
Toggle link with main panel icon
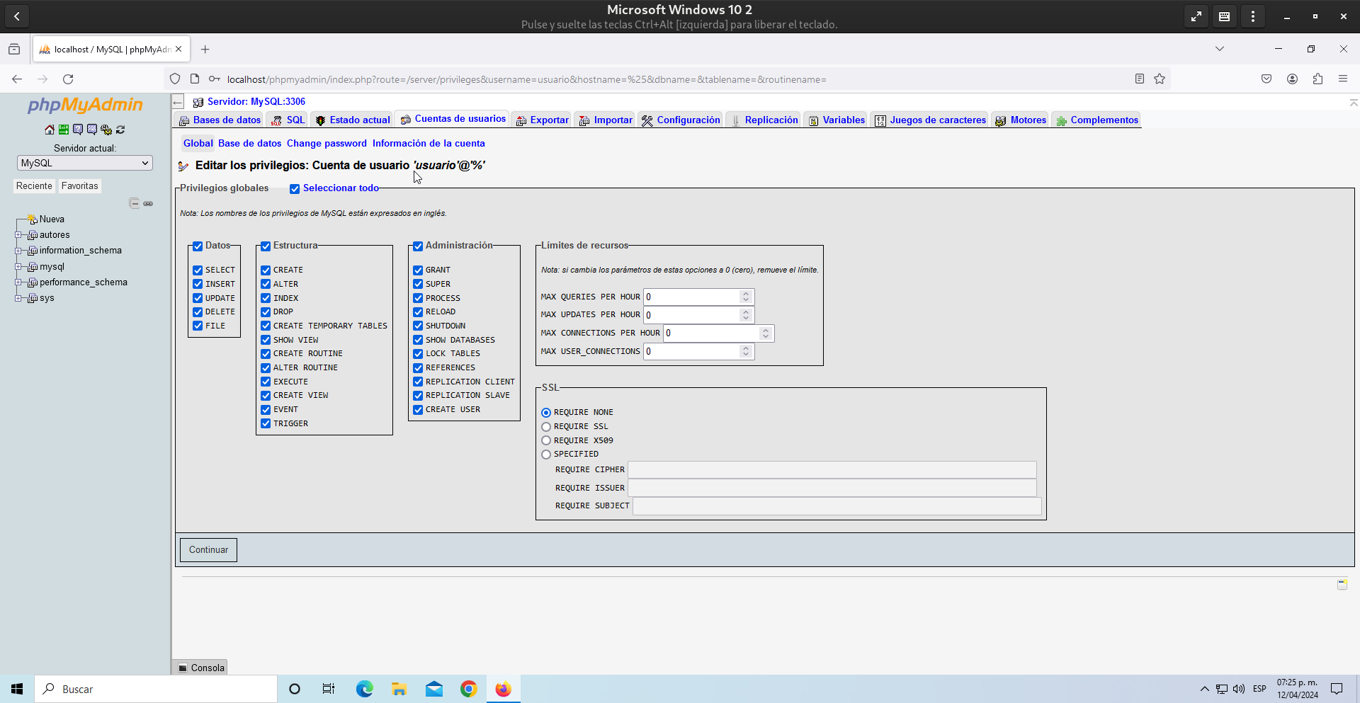pyautogui.click(x=148, y=203)
